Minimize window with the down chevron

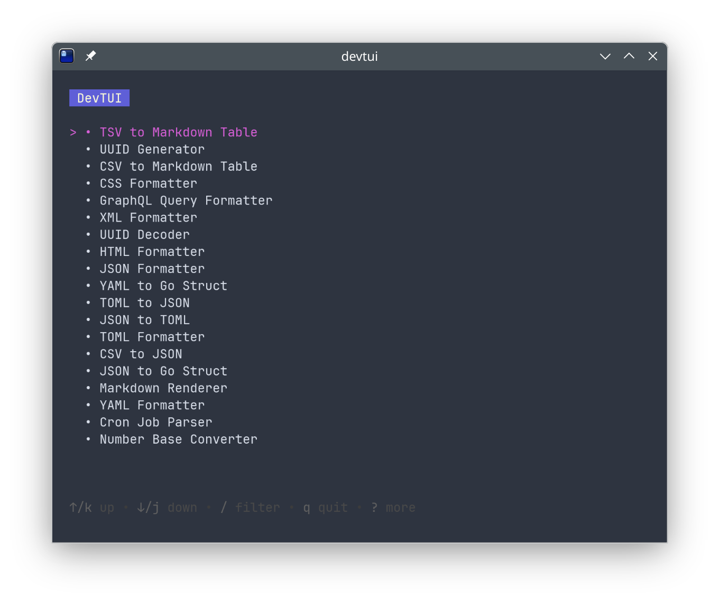pyautogui.click(x=605, y=56)
